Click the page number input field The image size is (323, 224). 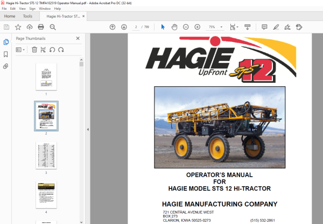[136, 27]
